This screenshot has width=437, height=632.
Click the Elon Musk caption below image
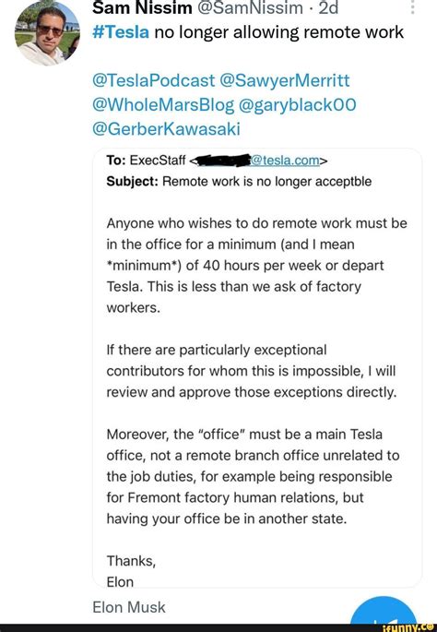[x=129, y=607]
